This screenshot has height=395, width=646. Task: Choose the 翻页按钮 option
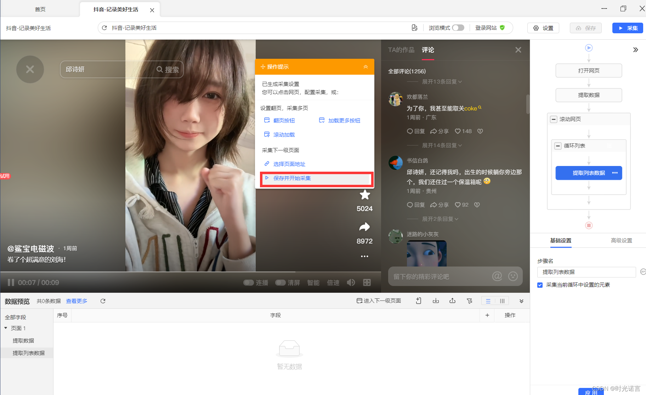279,120
